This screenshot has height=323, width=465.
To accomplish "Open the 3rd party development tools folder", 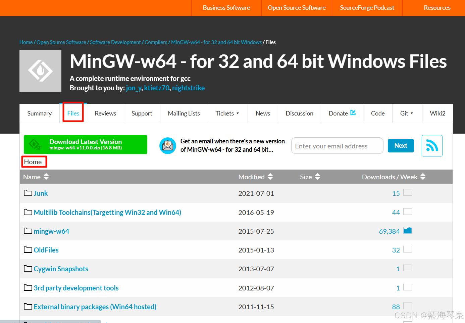I will click(76, 288).
